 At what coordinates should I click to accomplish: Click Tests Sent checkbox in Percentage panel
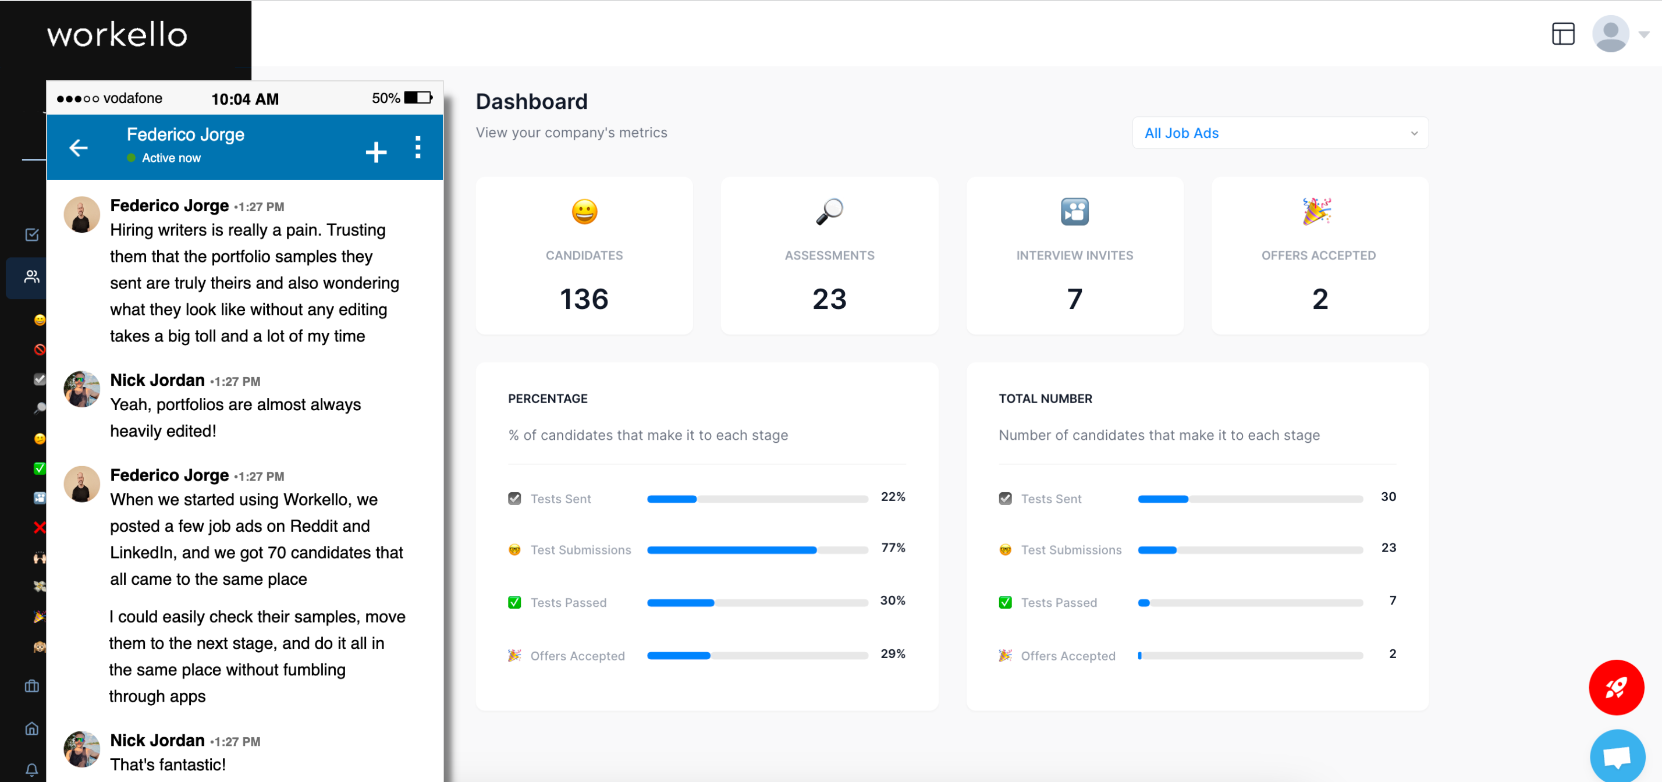coord(514,498)
